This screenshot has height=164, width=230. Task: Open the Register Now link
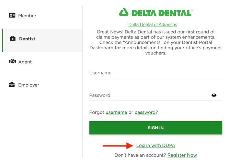coord(182,155)
